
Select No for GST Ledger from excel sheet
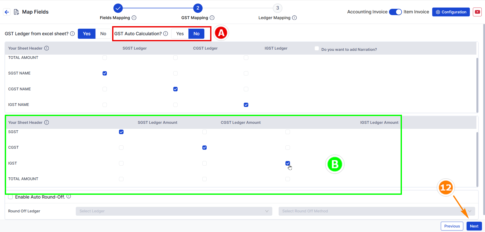coord(103,34)
